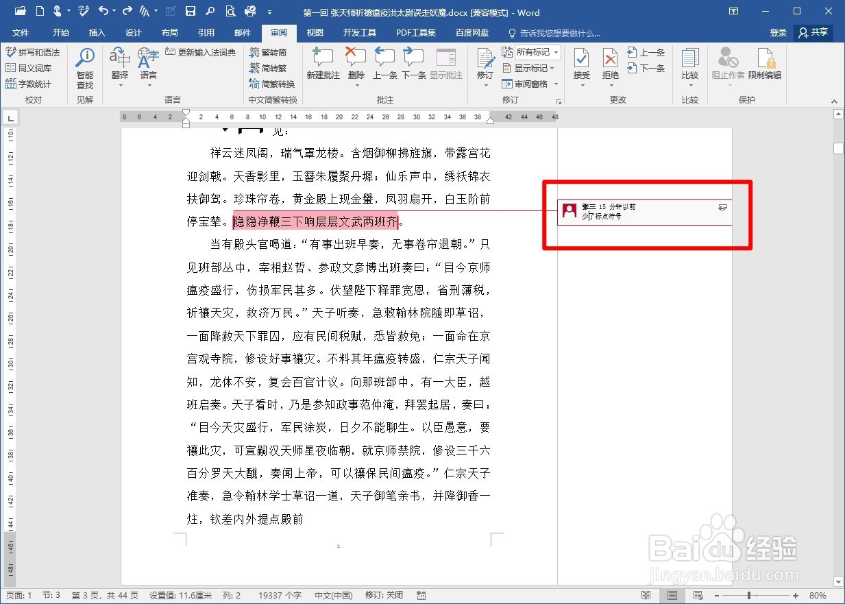The height and width of the screenshot is (604, 845).
Task: Switch to the View (视图) tab
Action: [x=315, y=32]
